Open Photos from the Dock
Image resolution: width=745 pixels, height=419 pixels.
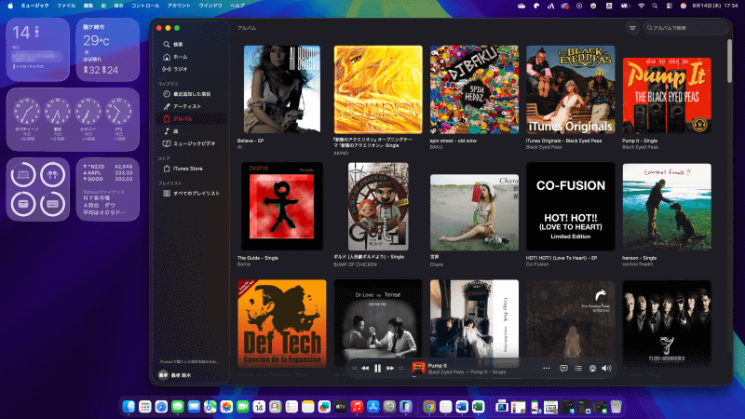click(x=226, y=407)
